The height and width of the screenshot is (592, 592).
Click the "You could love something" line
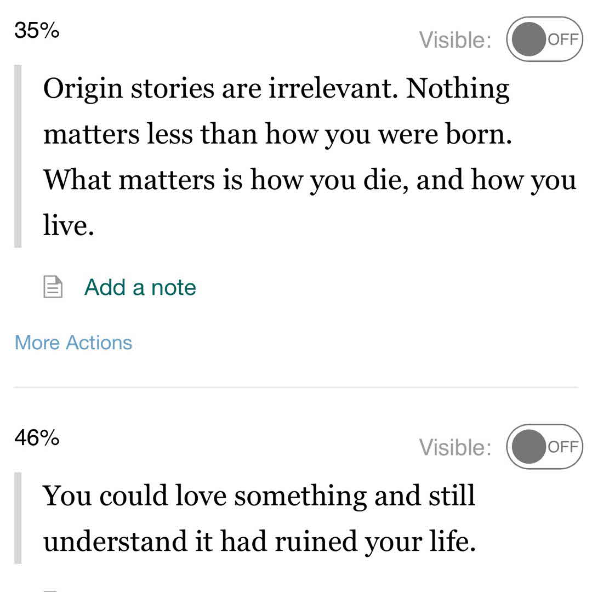259,496
